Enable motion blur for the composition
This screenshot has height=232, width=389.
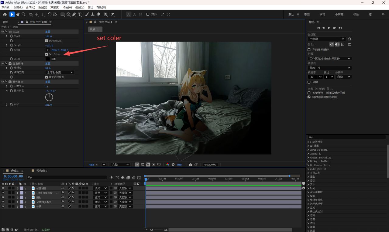pyautogui.click(x=134, y=177)
